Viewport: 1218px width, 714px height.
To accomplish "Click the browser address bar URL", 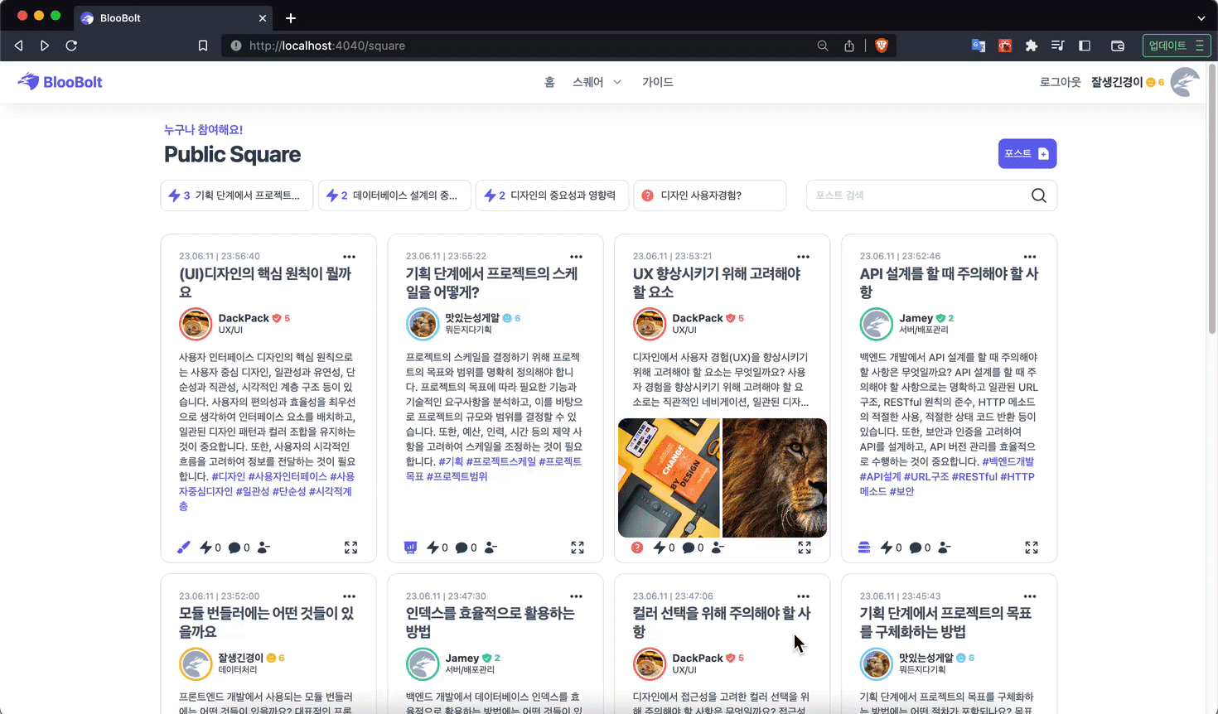I will pos(327,46).
